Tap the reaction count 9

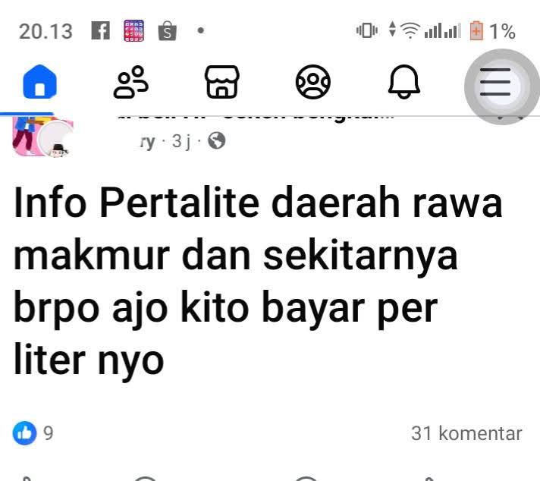coord(49,433)
